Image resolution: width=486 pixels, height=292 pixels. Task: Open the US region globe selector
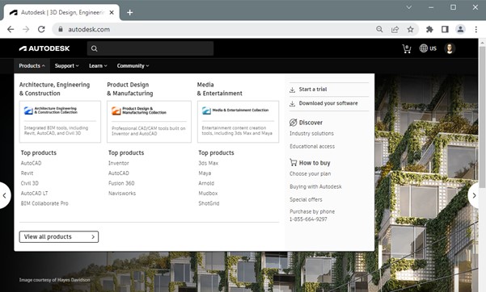[428, 48]
